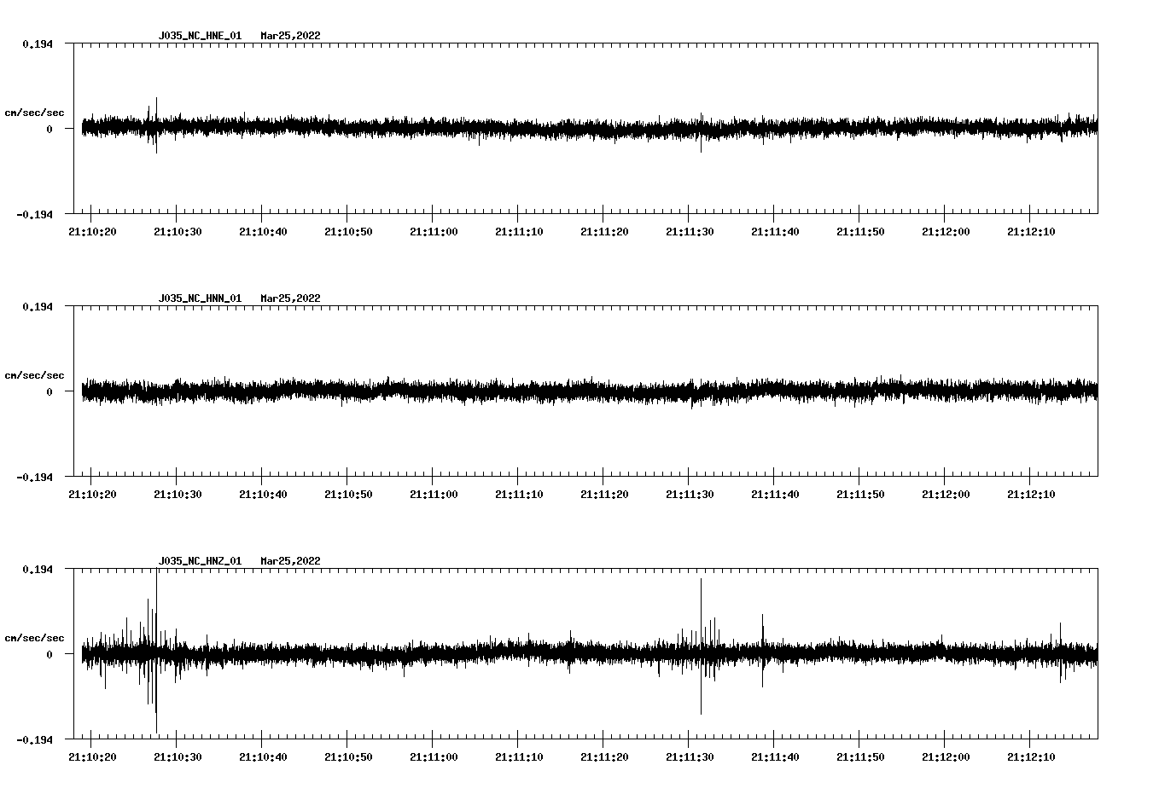Click the zero label on the HNE axis
1159x788 pixels.
(49, 130)
